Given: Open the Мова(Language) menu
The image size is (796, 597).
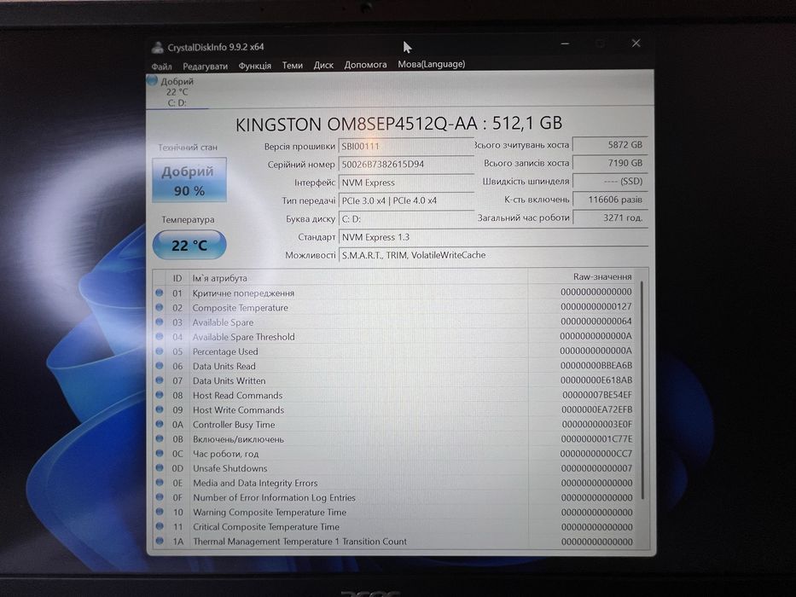Looking at the screenshot, I should 432,64.
